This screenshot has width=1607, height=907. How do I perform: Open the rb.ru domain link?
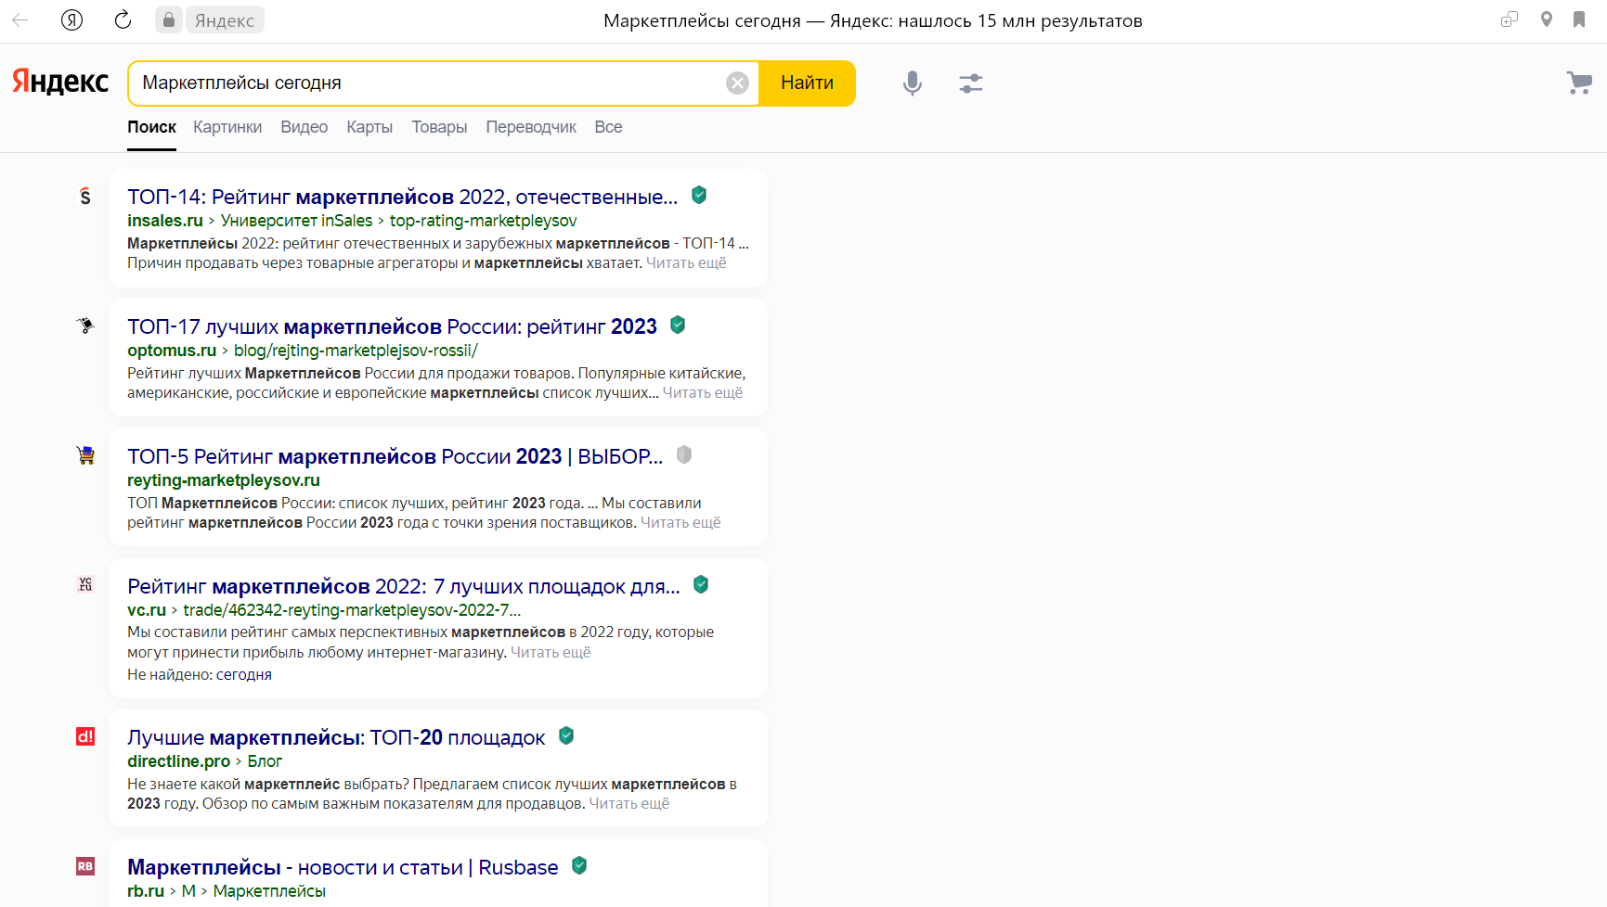click(146, 891)
